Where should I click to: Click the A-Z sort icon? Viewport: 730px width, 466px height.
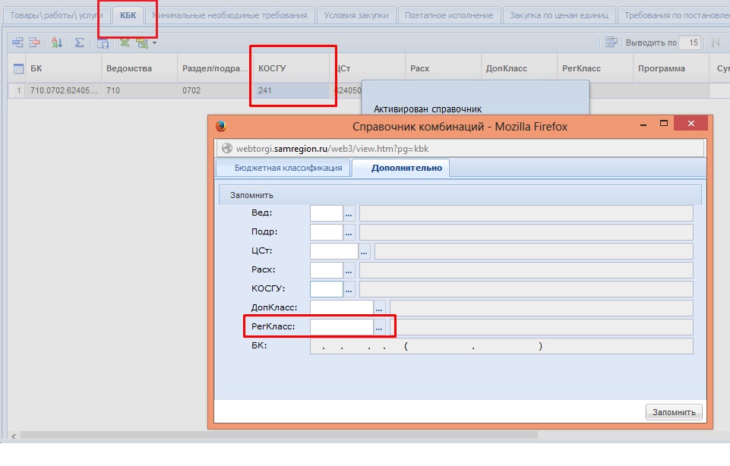click(x=57, y=43)
